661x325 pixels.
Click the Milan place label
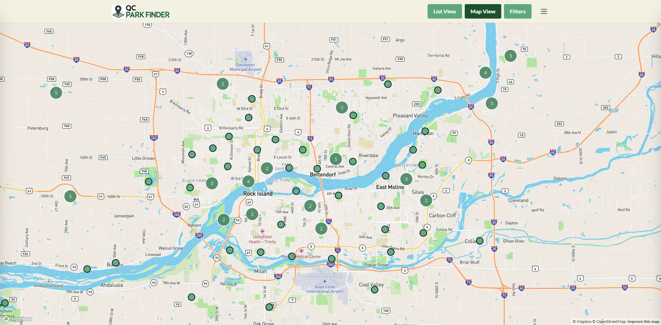click(260, 271)
